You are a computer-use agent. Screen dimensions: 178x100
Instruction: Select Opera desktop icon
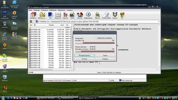pos(5,89)
